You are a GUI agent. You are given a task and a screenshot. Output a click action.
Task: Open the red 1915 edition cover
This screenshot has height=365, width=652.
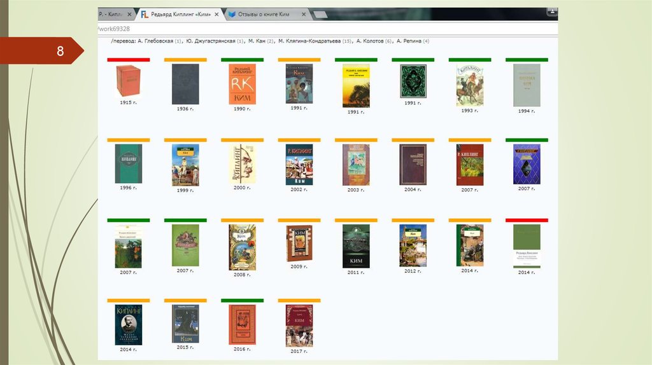pos(129,81)
